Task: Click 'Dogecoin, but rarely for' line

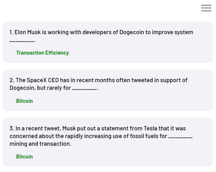Action: pyautogui.click(x=54, y=88)
